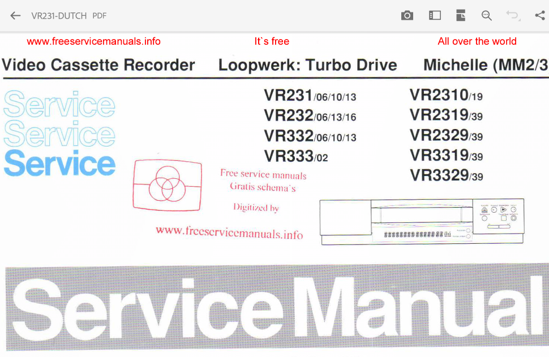This screenshot has height=357, width=549.
Task: Click model number VR231/06/10/13
Action: 310,95
